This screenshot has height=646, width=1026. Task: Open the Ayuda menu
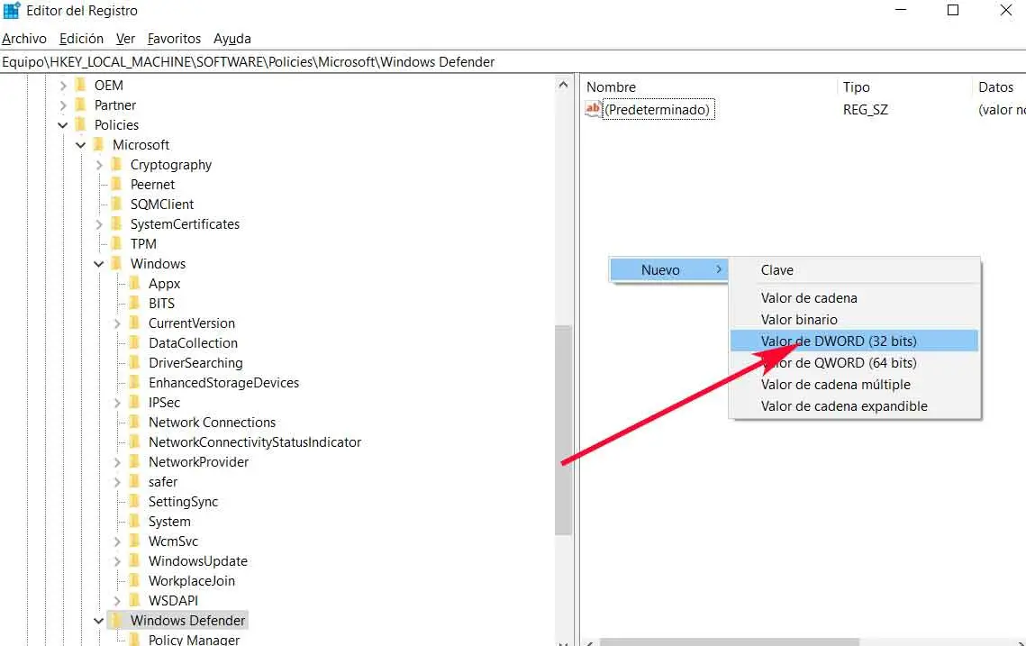(x=232, y=39)
